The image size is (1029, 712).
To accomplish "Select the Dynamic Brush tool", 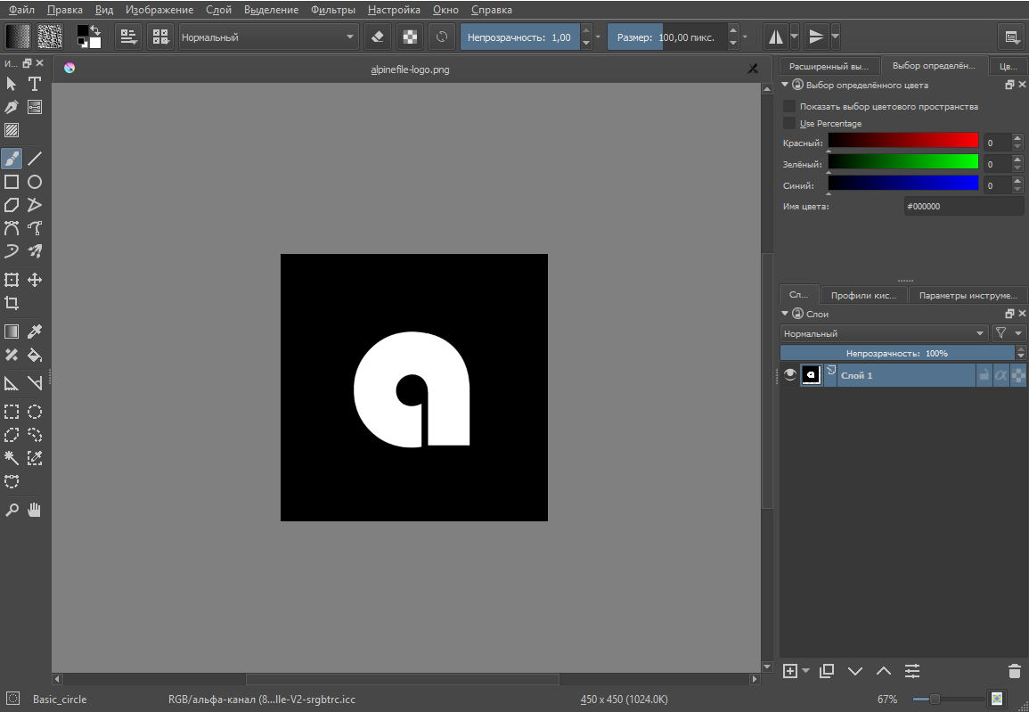I will (12, 251).
